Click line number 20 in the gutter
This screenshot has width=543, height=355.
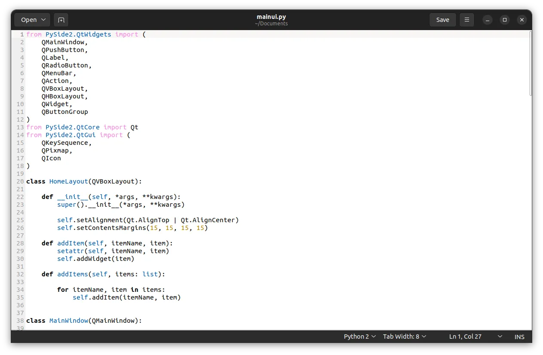20,181
